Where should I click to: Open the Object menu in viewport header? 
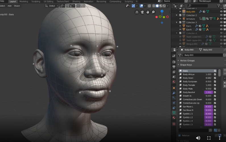17,6
